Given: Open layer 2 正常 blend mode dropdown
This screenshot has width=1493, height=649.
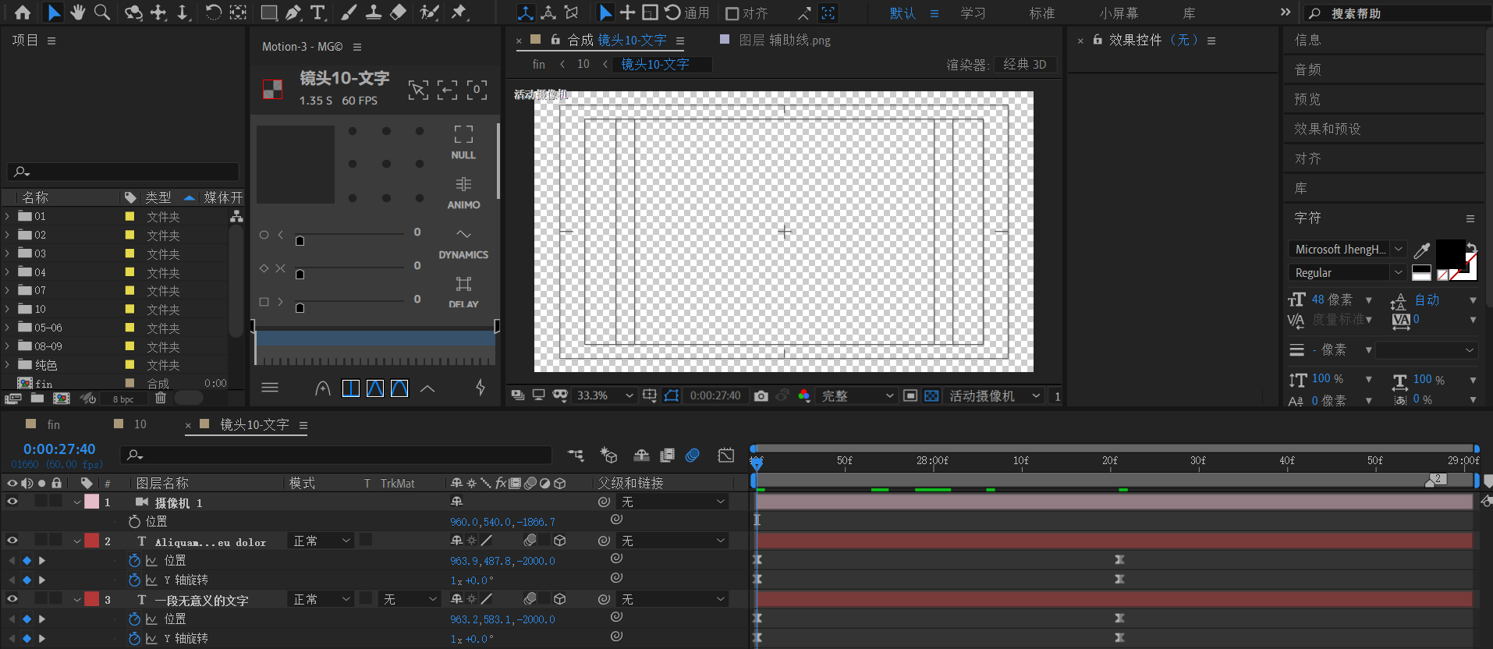Looking at the screenshot, I should point(321,541).
